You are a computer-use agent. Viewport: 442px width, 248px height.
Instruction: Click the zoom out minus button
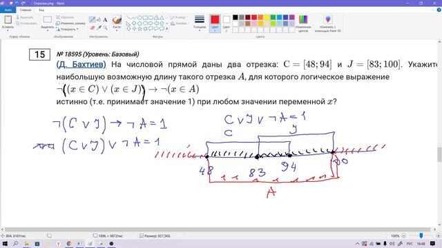point(403,236)
